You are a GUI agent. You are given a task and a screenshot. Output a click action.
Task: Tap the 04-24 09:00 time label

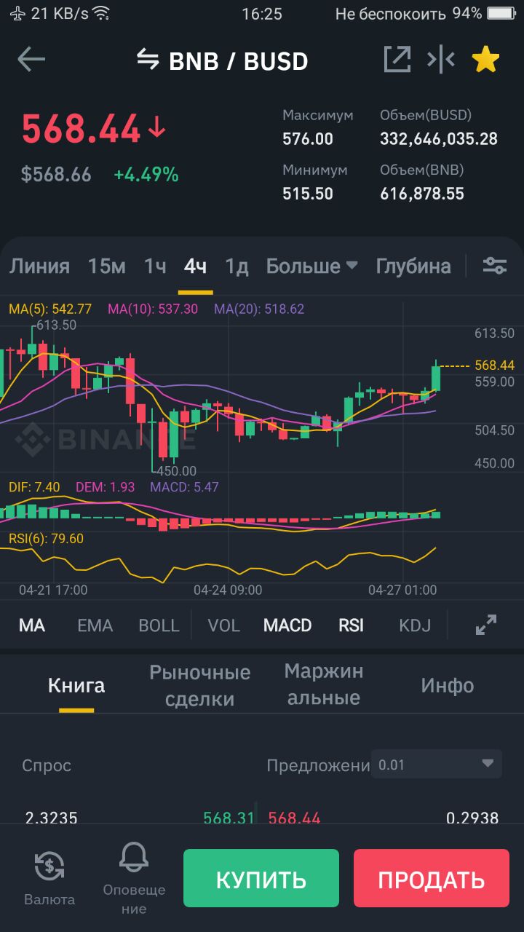coord(228,590)
